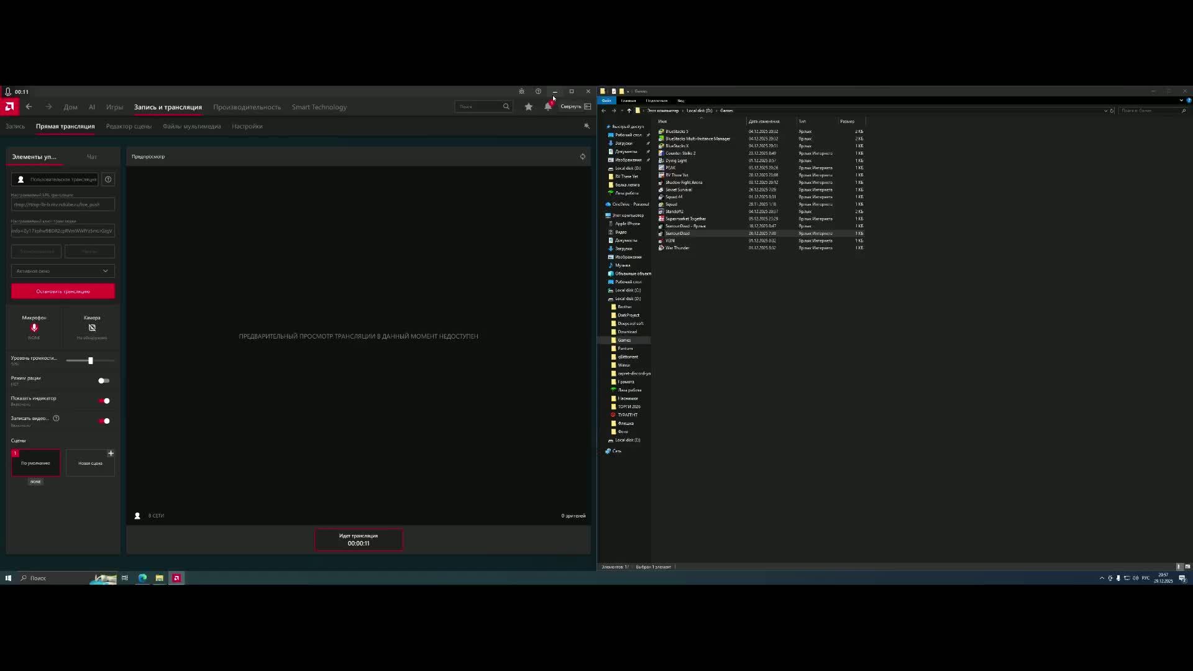The height and width of the screenshot is (671, 1193).
Task: Adjust the Уровень громкости slider handle
Action: click(91, 360)
